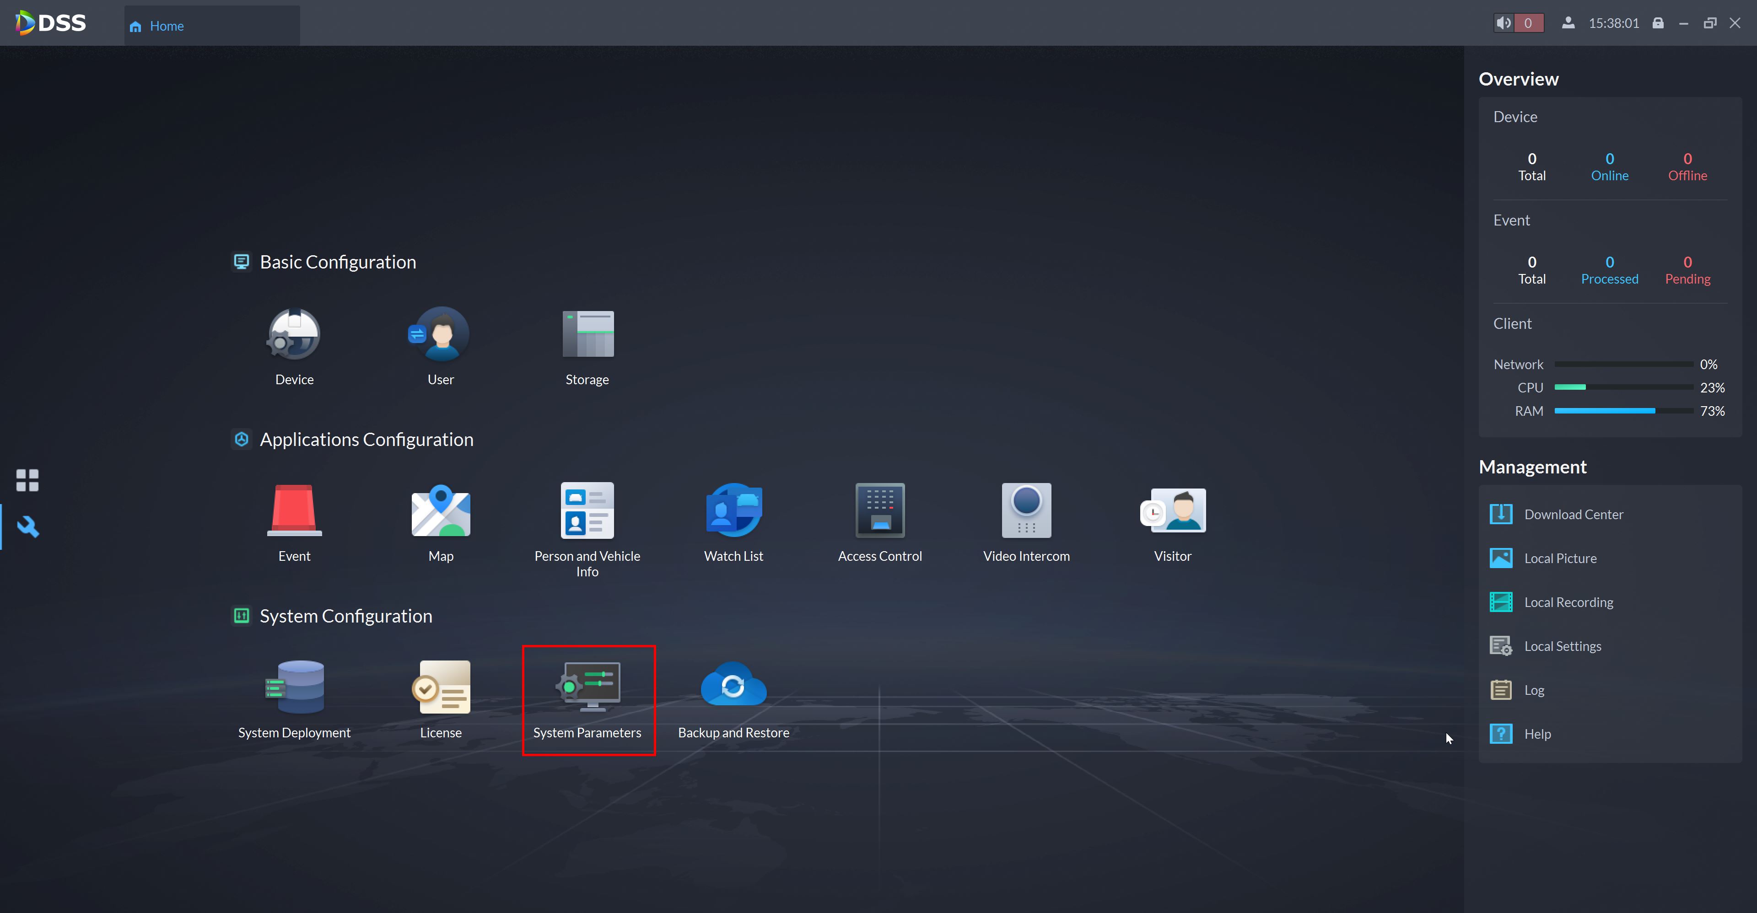Open Person and Vehicle Info
This screenshot has height=913, width=1757.
(587, 511)
